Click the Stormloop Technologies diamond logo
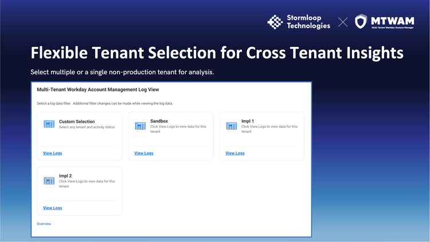Viewport: 430px width, 242px height. 275,22
